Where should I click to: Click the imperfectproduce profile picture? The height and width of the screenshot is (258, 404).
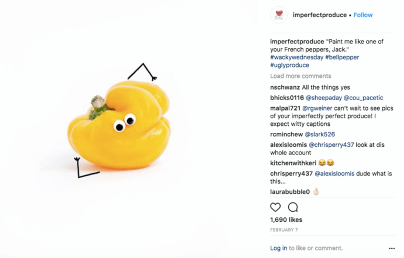click(279, 15)
